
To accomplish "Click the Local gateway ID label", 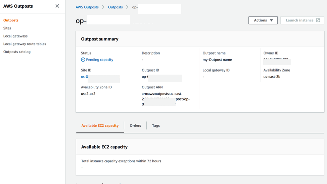I will pos(216,70).
